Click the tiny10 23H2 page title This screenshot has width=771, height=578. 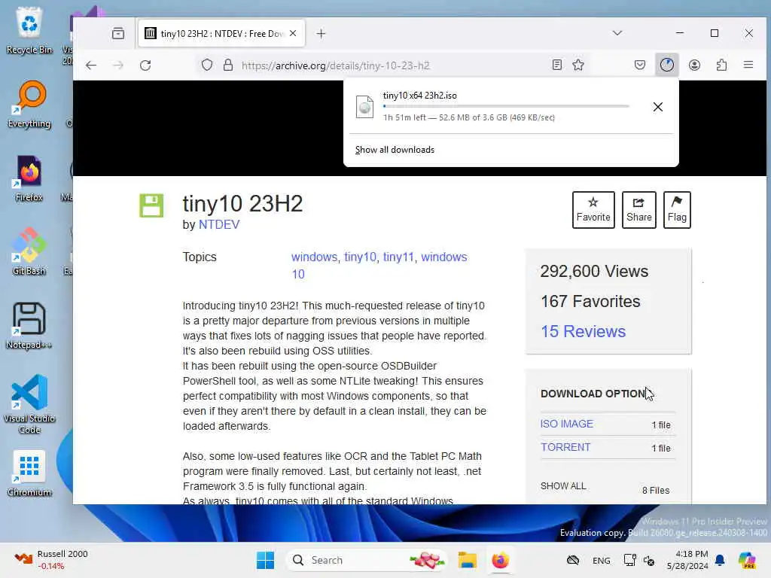(x=242, y=203)
